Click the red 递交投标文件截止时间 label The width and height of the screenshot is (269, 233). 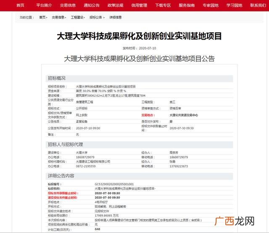coord(63,198)
